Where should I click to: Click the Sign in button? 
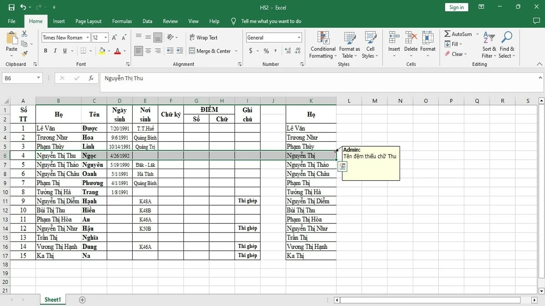pos(456,7)
